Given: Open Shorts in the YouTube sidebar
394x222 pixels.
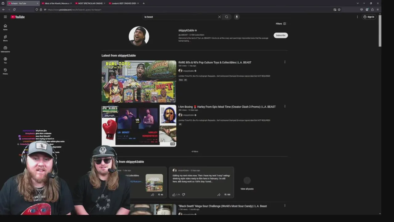Looking at the screenshot, I should pos(5,38).
